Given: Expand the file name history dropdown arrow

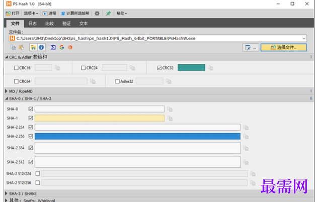Looking at the screenshot, I should tap(304, 38).
